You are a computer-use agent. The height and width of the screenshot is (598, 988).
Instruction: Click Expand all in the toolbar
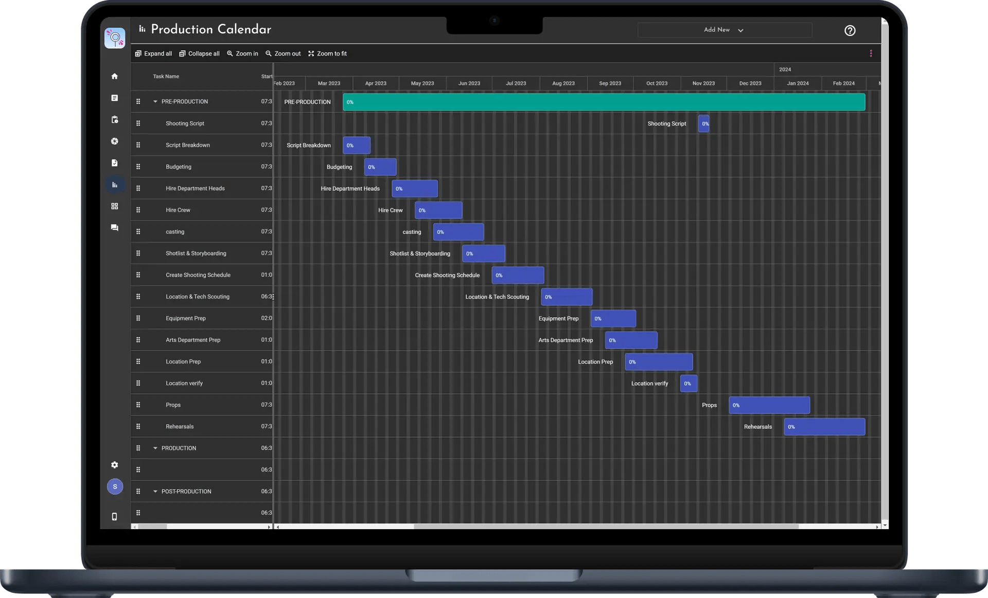point(153,53)
